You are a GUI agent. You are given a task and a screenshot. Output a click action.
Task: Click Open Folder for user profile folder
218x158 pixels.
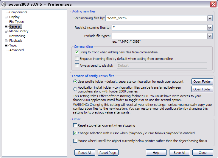coord(202,82)
